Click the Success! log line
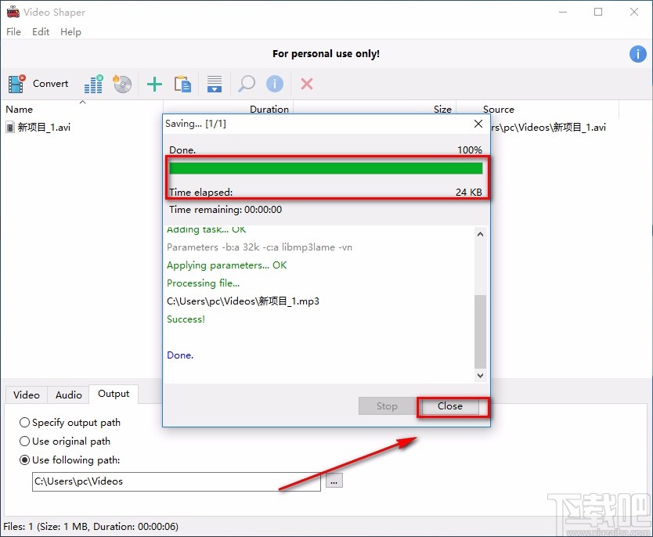Viewport: 653px width, 537px height. coord(186,319)
